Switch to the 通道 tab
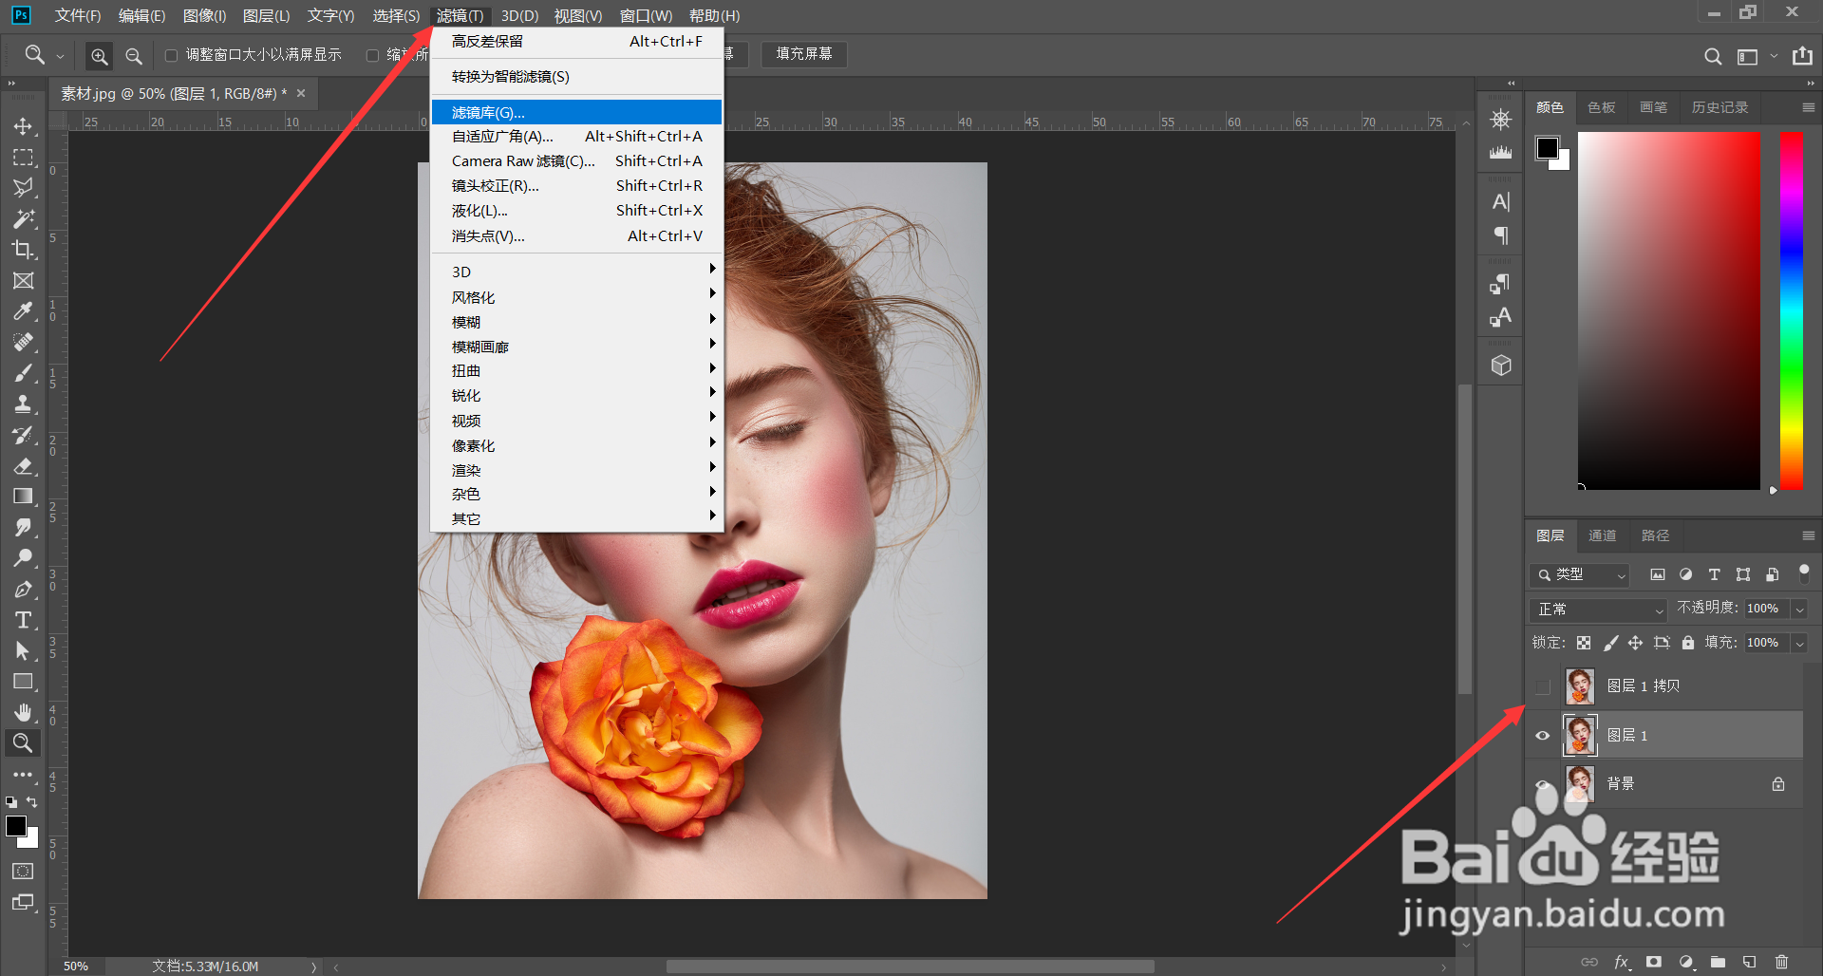 [1603, 536]
